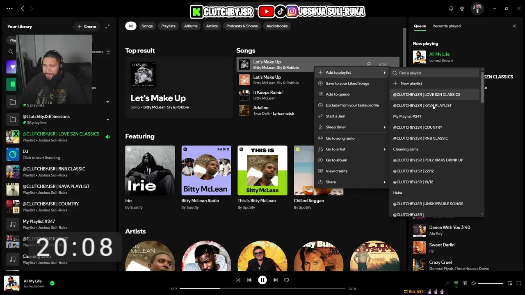
Task: Open Your Episodes bookmark tile
Action: tap(11, 84)
